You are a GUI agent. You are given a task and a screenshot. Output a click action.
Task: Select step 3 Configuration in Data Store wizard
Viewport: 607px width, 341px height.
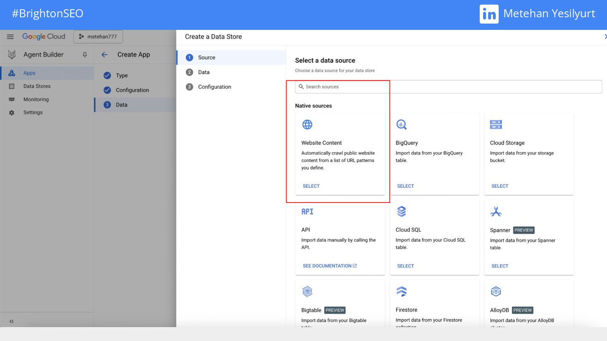[231, 87]
